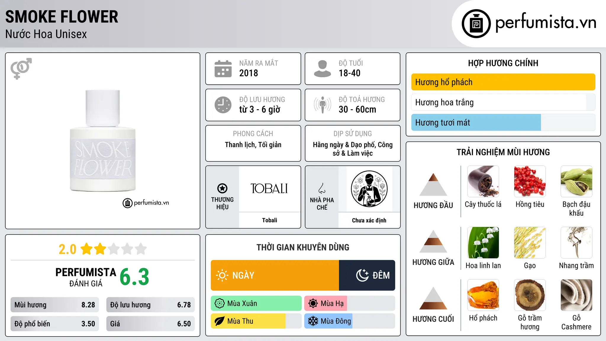Click the orange 2.0 star rating number
This screenshot has height=341, width=606.
(67, 249)
